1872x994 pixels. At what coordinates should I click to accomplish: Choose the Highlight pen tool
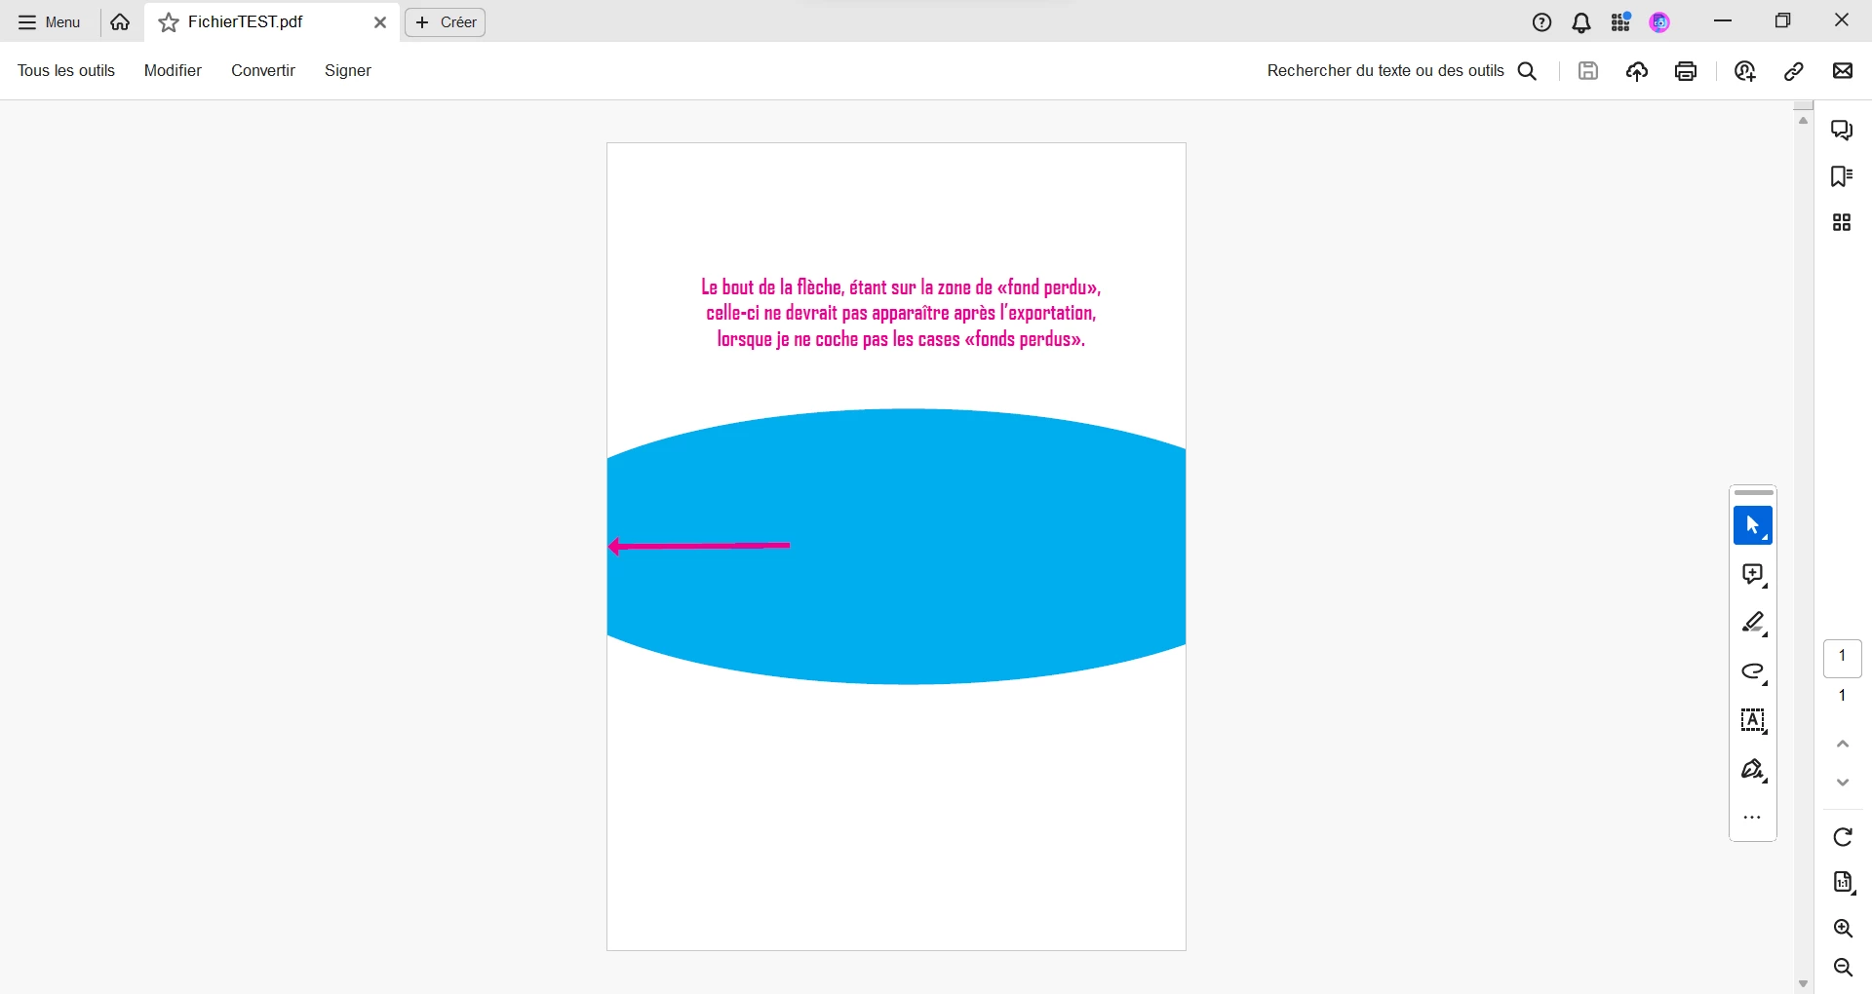point(1753,624)
